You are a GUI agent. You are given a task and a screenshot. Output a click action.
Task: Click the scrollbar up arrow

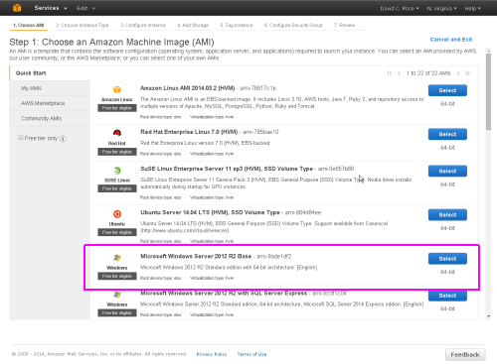tap(488, 51)
